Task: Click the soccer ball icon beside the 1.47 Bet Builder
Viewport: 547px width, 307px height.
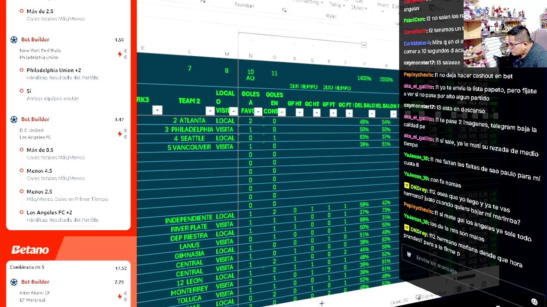Action: 14,119
